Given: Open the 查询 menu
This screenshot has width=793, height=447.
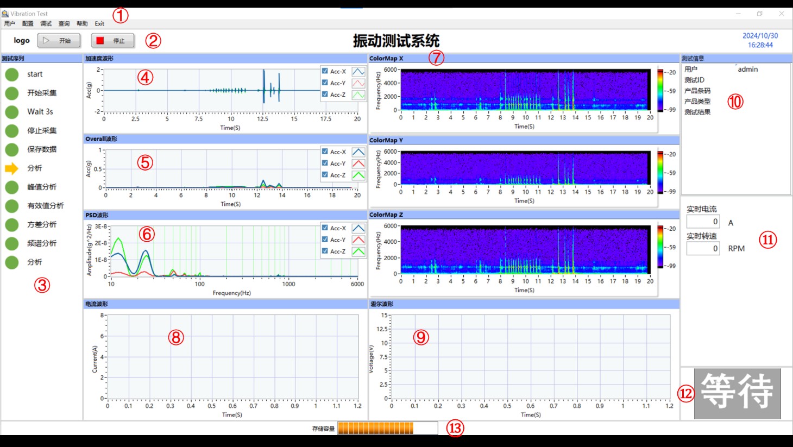Looking at the screenshot, I should coord(64,23).
